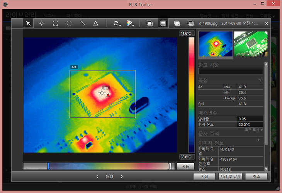282x193 pixels.
Task: Select the Sp1 spot marker on image
Action: [x=102, y=93]
